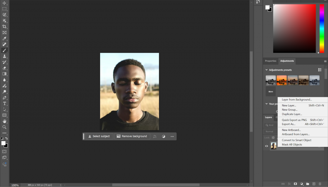Delete layer with trash icon
Image resolution: width=328 pixels, height=187 pixels.
320,184
